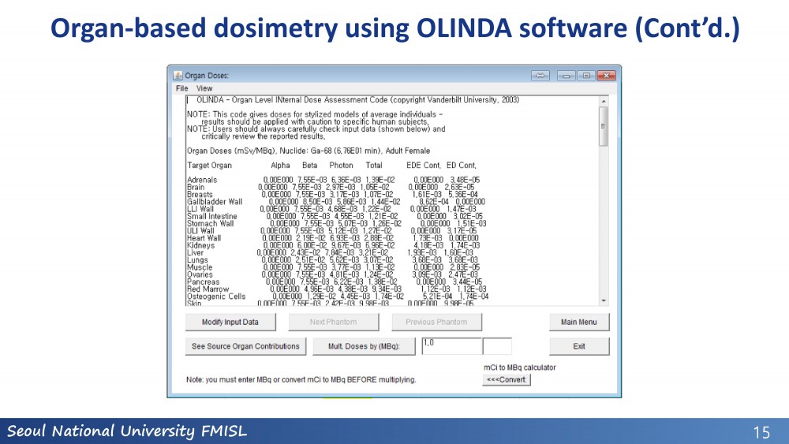The height and width of the screenshot is (444, 789).
Task: Click Heart Wall beta value 2,19E-02
Action: coord(310,238)
